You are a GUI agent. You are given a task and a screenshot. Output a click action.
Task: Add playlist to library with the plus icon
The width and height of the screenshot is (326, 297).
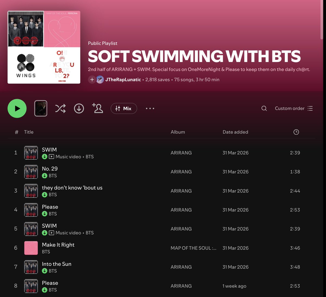92,80
